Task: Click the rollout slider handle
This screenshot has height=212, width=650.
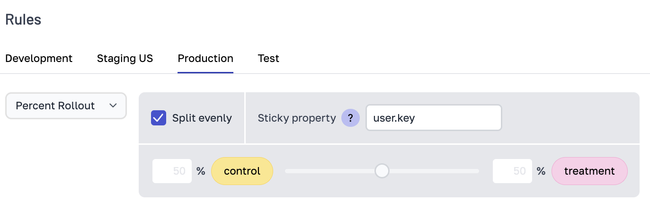Action: (382, 171)
